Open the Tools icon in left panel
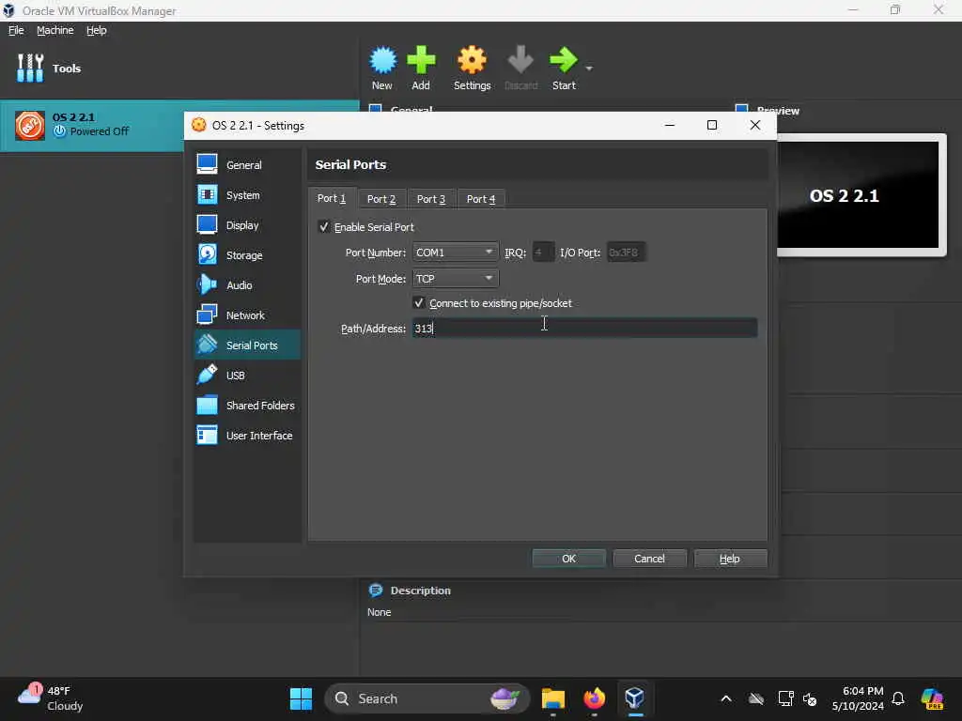The height and width of the screenshot is (721, 962). 30,68
